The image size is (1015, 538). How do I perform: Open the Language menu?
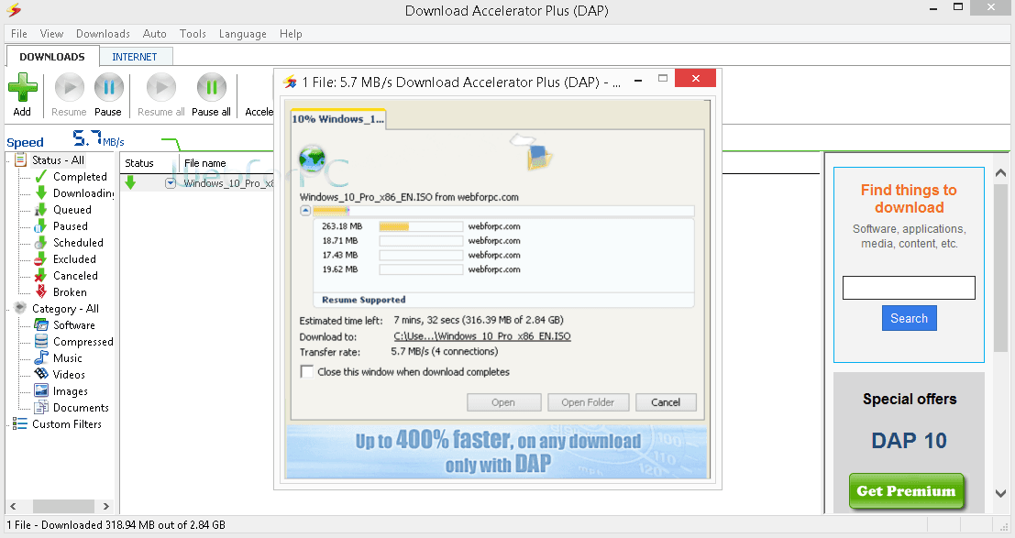tap(242, 34)
